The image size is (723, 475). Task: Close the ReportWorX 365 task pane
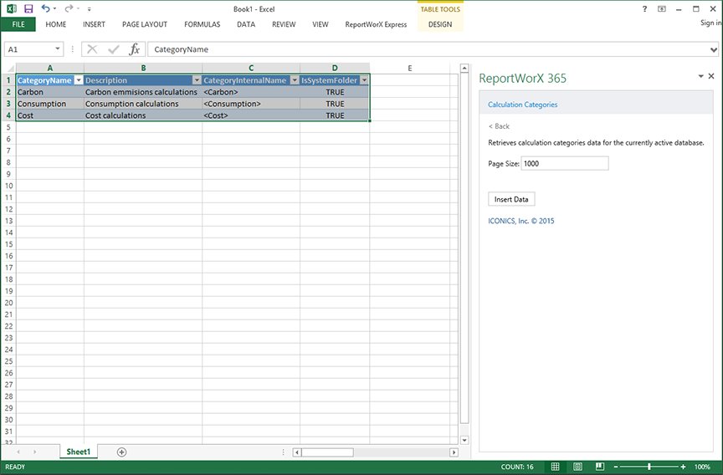(711, 76)
